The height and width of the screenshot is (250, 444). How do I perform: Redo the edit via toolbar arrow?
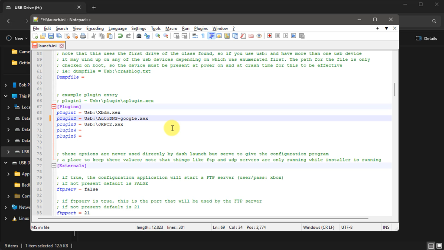(x=128, y=36)
